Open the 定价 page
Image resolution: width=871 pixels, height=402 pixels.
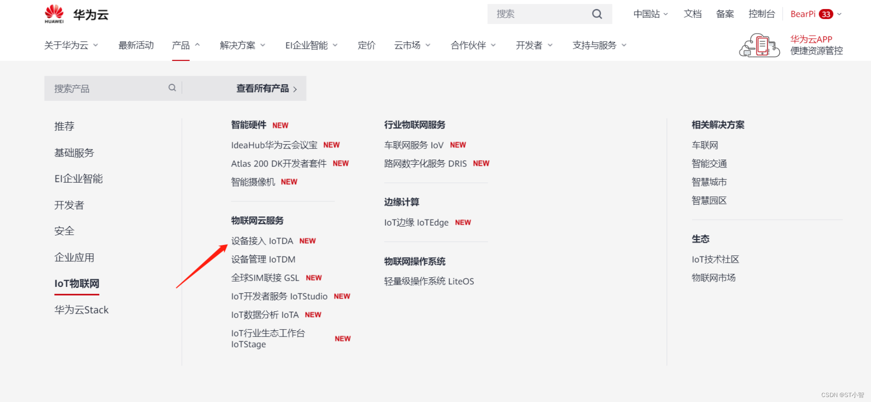(367, 45)
